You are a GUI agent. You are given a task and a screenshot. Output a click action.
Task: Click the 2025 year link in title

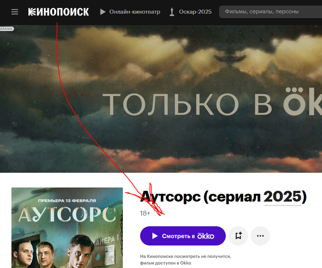[x=282, y=197]
